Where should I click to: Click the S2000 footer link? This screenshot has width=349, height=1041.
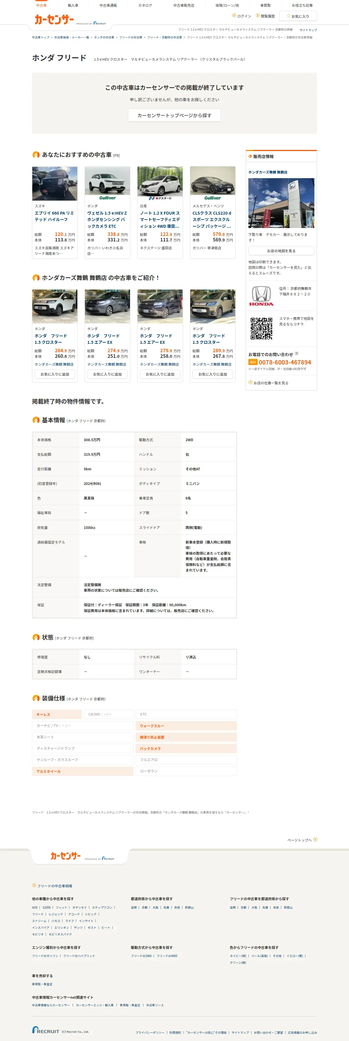click(x=47, y=907)
